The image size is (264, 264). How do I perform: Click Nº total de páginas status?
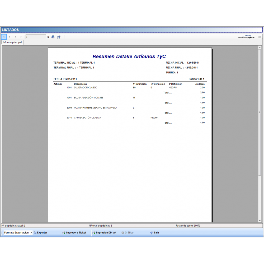(x=100, y=226)
